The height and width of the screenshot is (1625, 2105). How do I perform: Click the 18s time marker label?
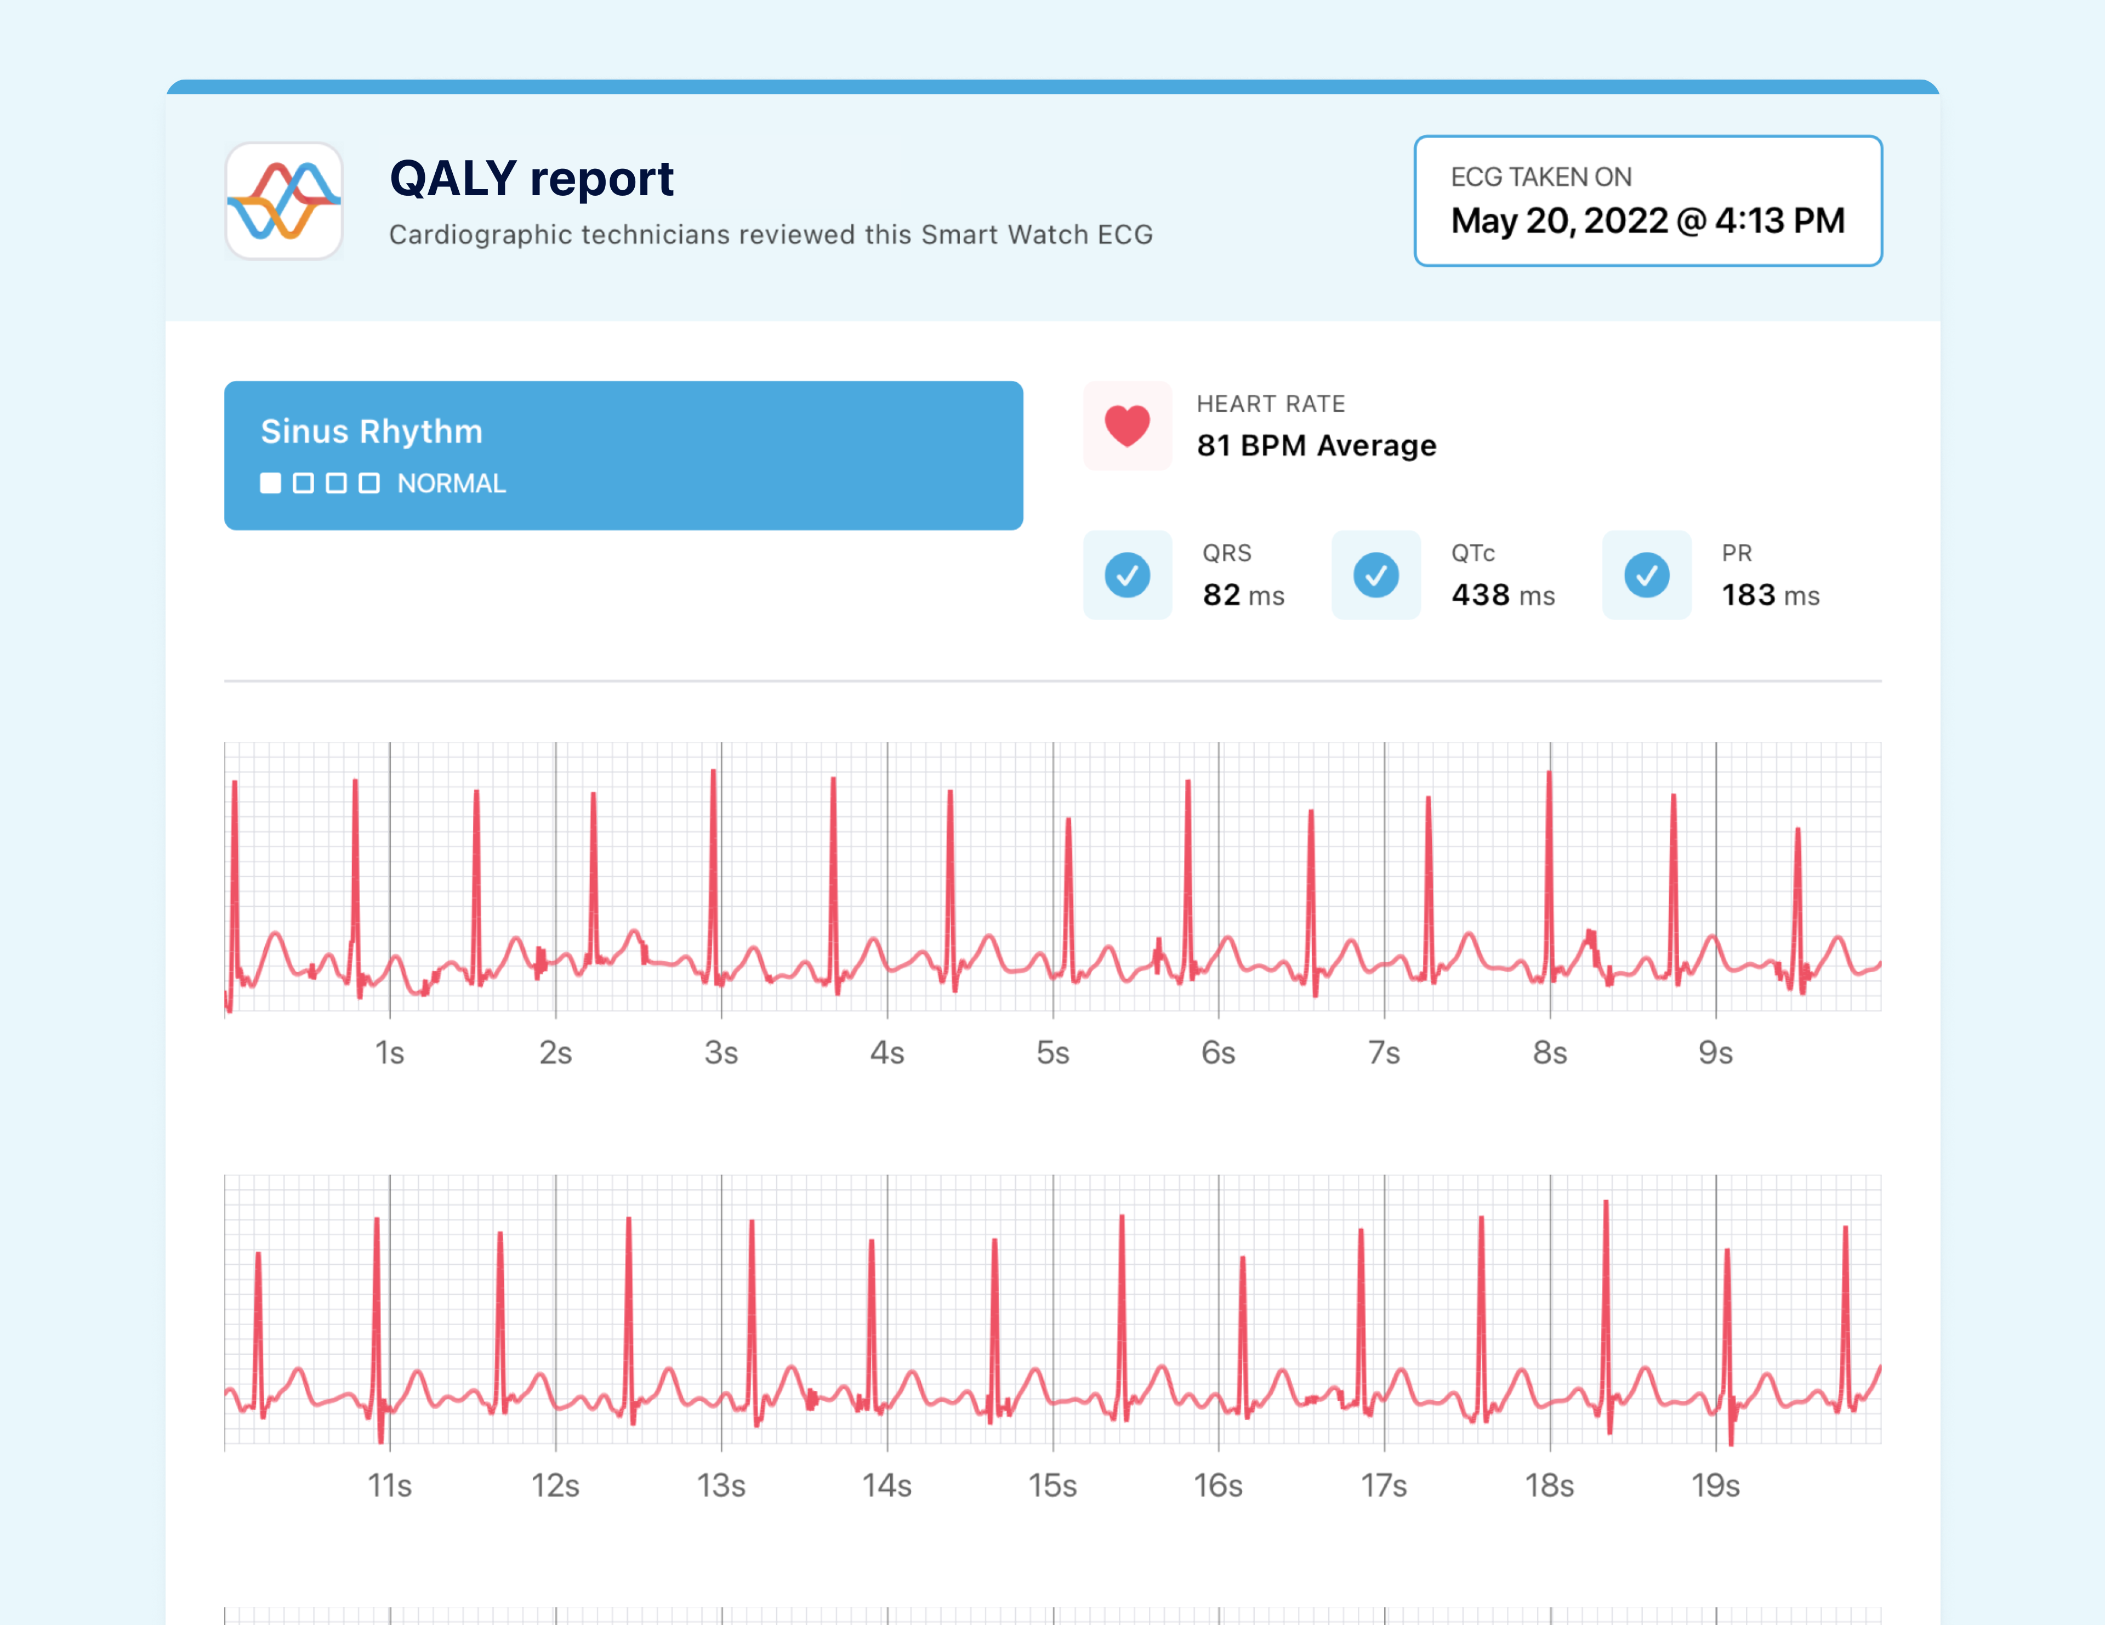[x=1550, y=1485]
